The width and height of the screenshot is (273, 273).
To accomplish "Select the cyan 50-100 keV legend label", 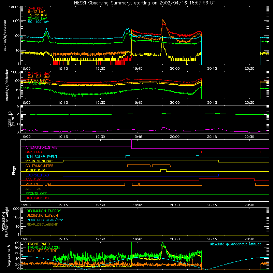I will pyautogui.click(x=39, y=22).
